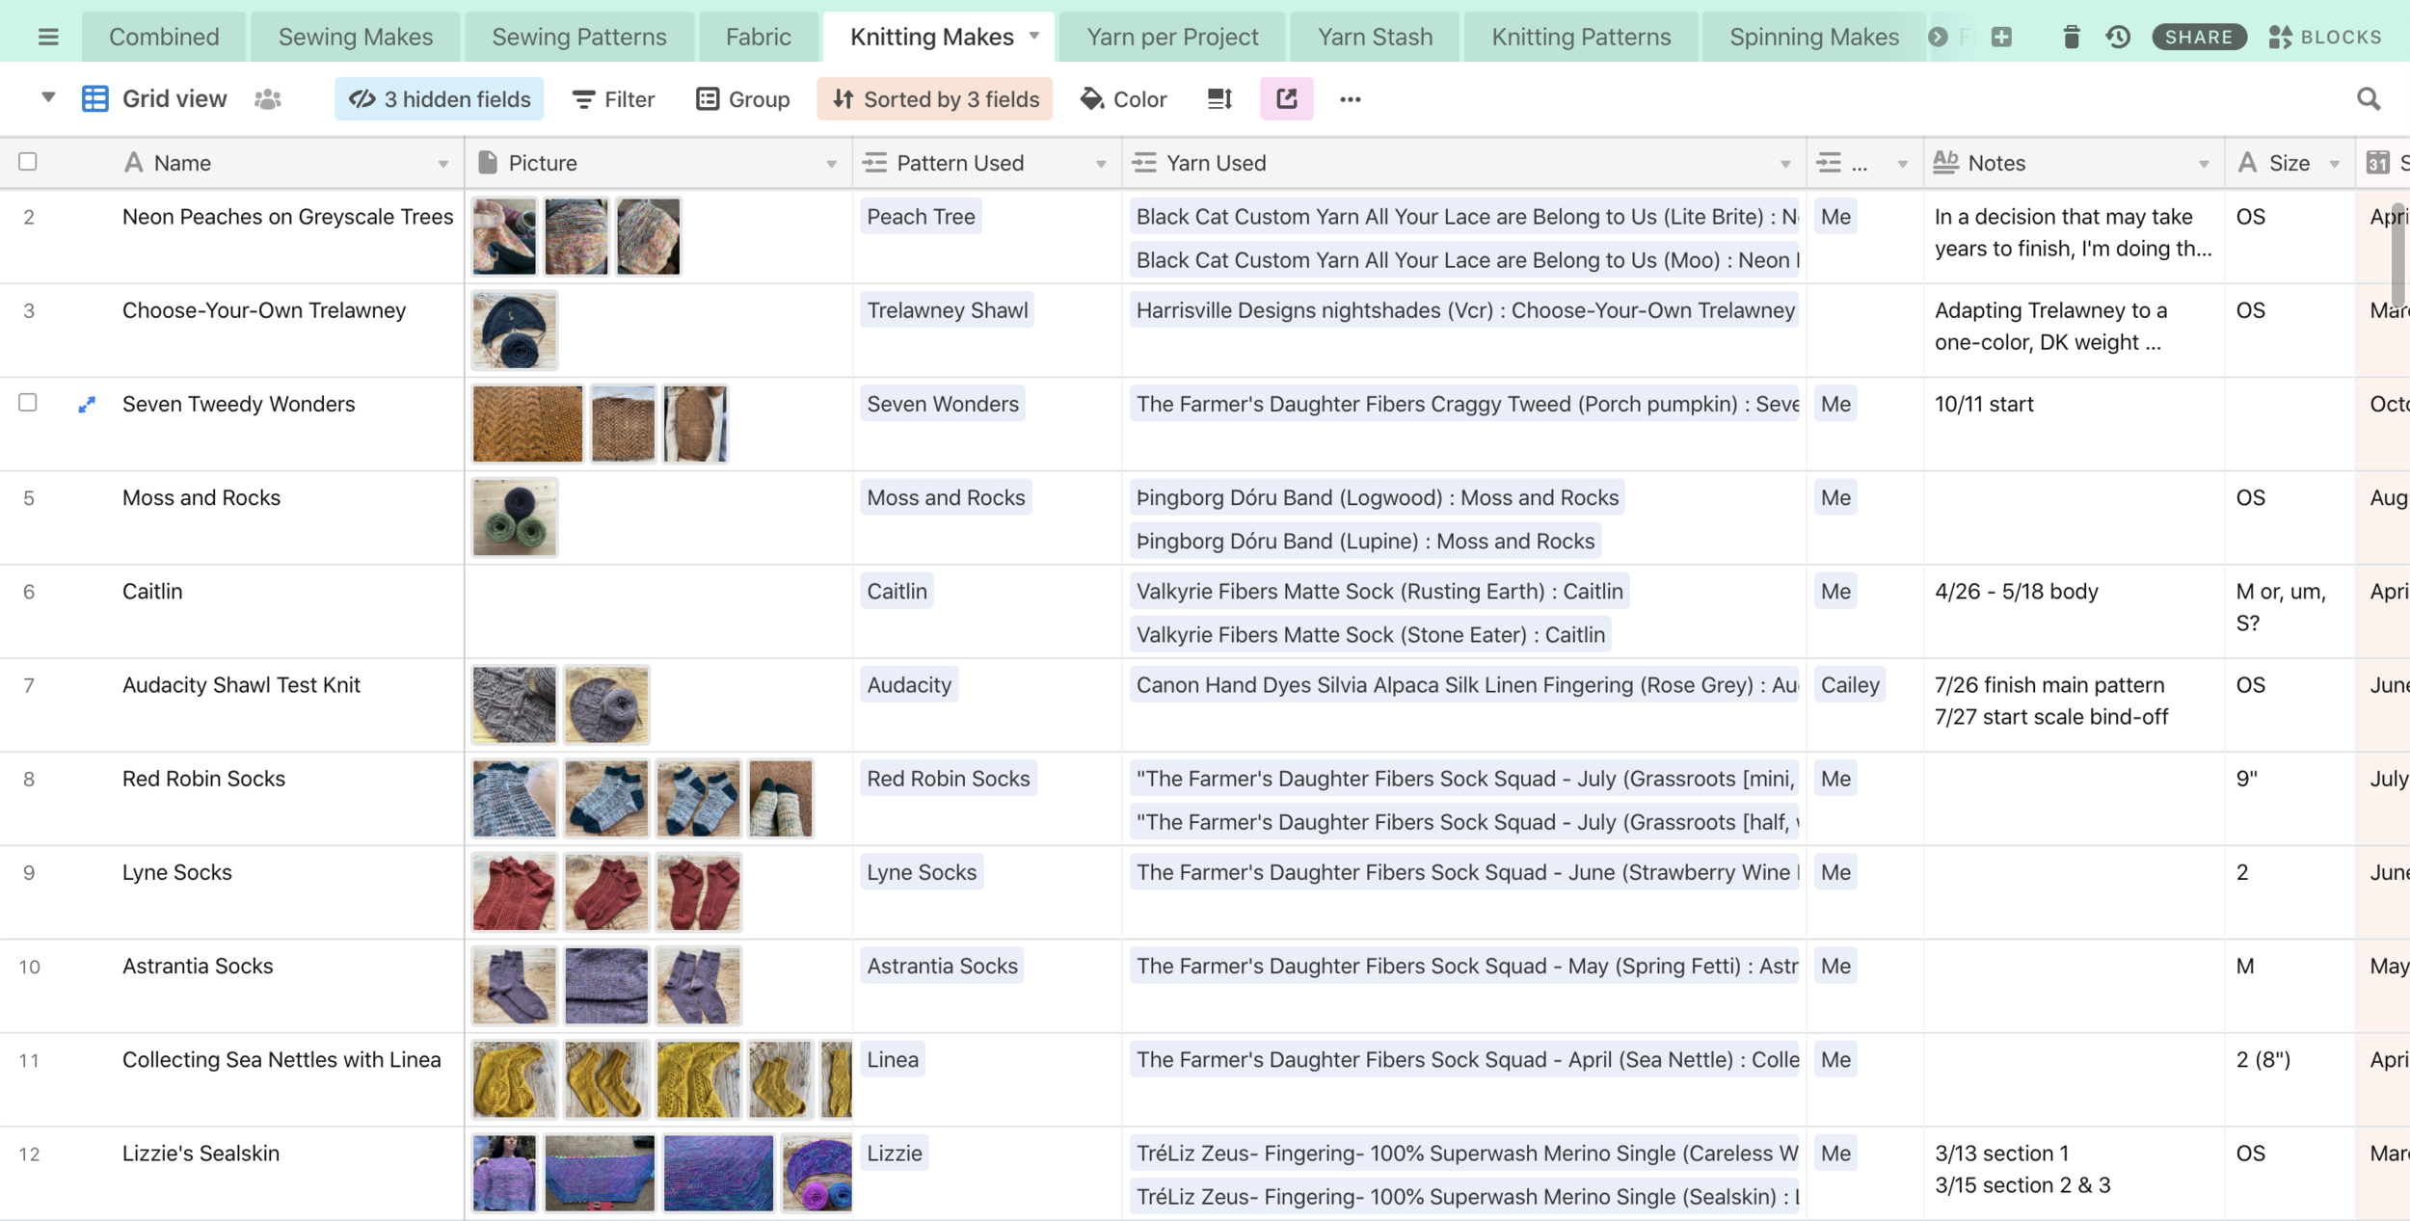Click the trash icon in top bar
2410x1221 pixels.
(x=2071, y=37)
